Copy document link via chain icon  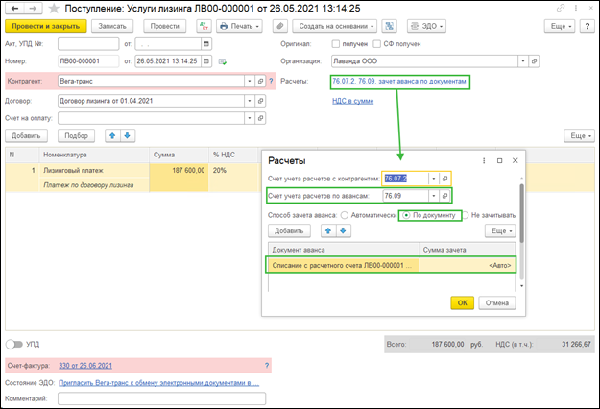[561, 8]
